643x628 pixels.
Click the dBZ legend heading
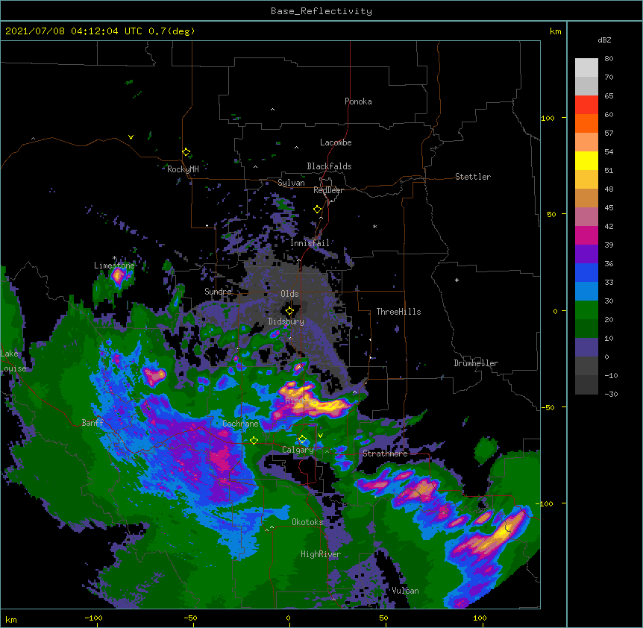click(x=604, y=40)
